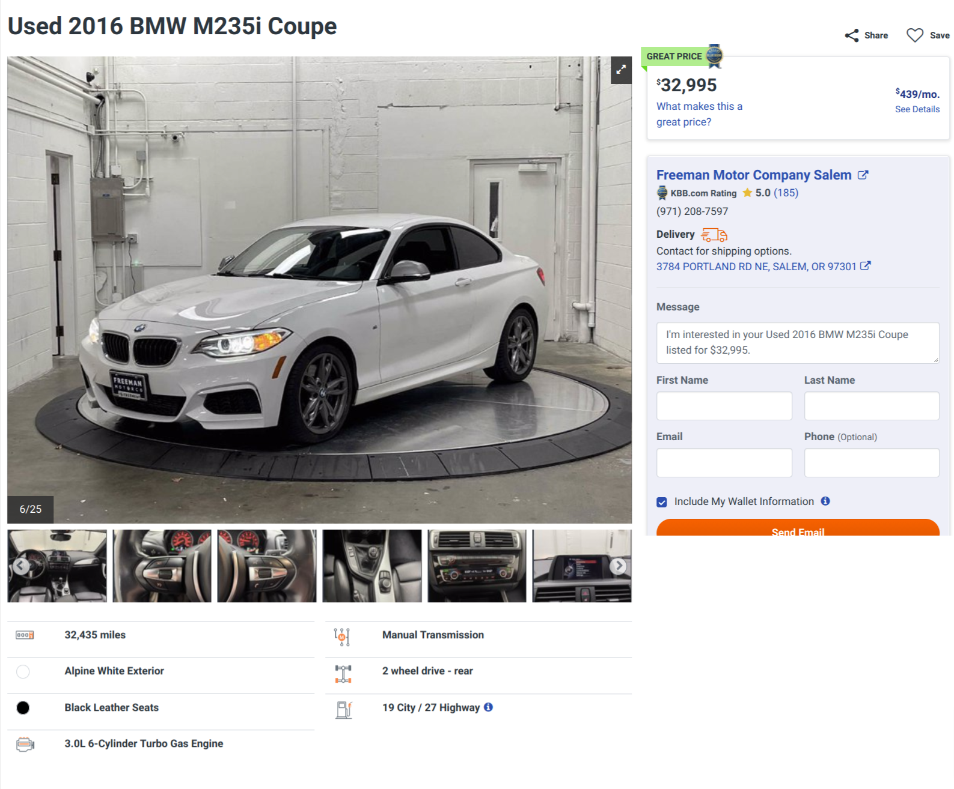
Task: Uncheck Include My Wallet Information
Action: pyautogui.click(x=662, y=502)
